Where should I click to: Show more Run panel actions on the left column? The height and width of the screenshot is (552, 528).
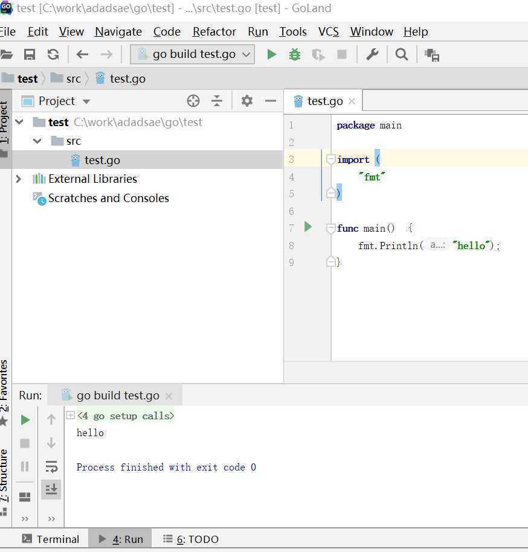click(25, 519)
